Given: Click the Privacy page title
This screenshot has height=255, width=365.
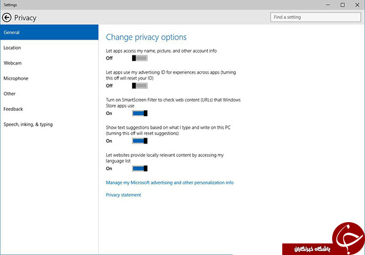Looking at the screenshot, I should click(26, 18).
